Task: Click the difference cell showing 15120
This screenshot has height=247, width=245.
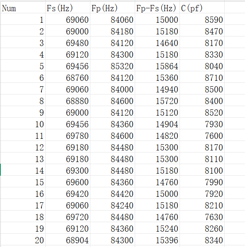Action: 157,112
